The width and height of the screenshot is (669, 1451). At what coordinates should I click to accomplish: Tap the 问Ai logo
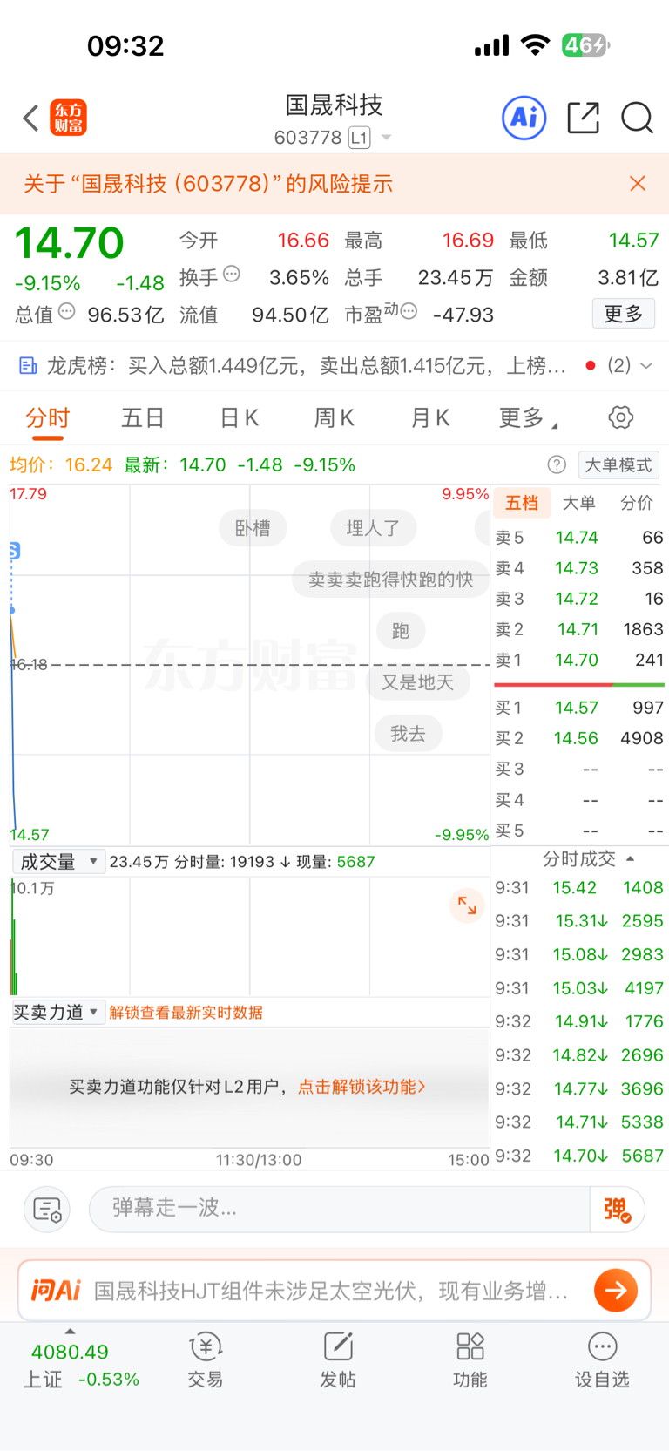[x=56, y=1290]
